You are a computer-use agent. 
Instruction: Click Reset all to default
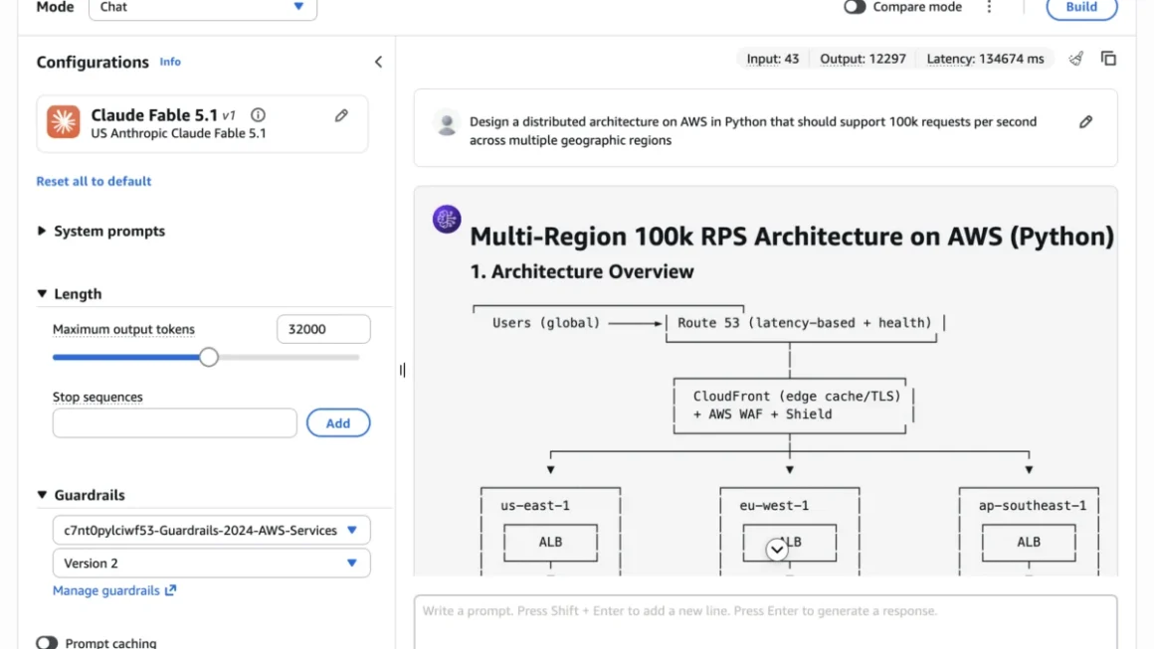[x=94, y=181]
